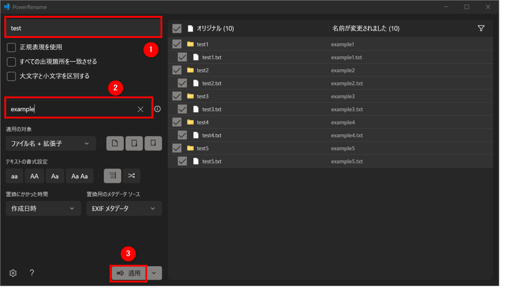Open the 作成日時 time source dropdown

(x=43, y=208)
